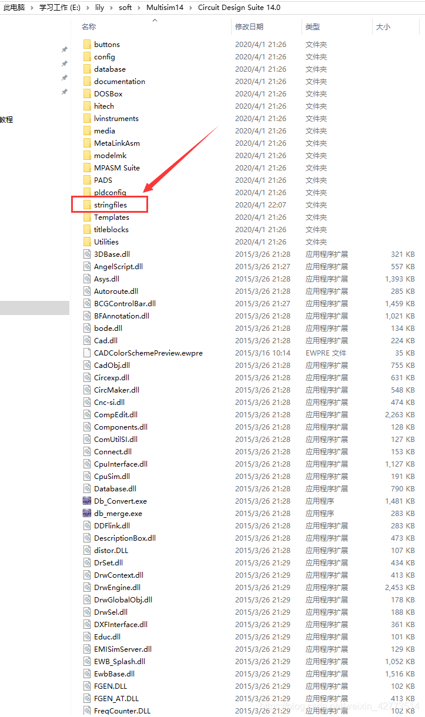Go to Multisim14 folder in breadcrumb
Image resolution: width=425 pixels, height=717 pixels.
165,8
